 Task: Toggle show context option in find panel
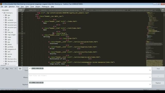click(x=16, y=69)
